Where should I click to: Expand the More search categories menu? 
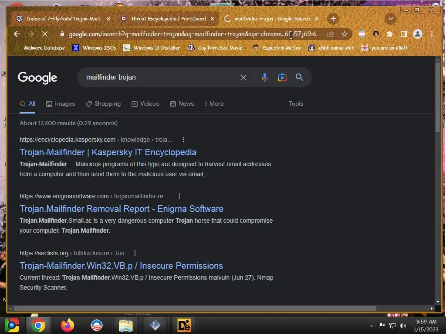(x=214, y=104)
